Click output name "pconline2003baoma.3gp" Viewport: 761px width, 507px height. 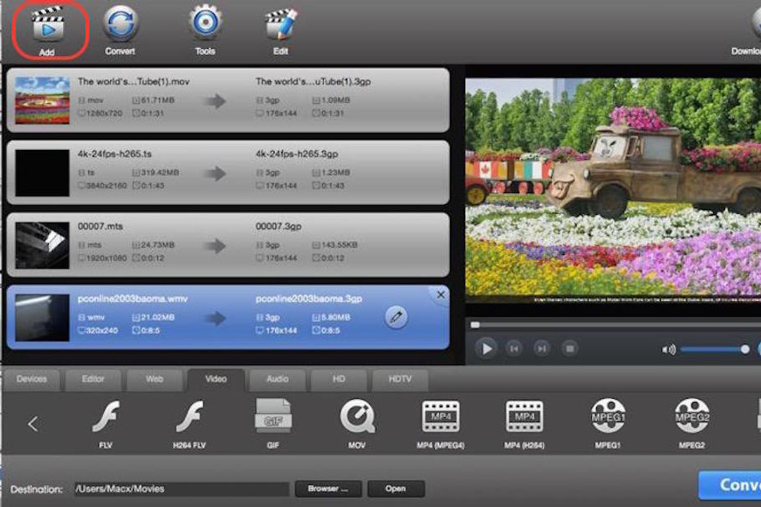(309, 298)
